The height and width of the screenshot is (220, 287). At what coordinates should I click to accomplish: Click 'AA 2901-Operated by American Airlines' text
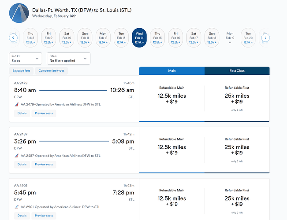[60, 207]
